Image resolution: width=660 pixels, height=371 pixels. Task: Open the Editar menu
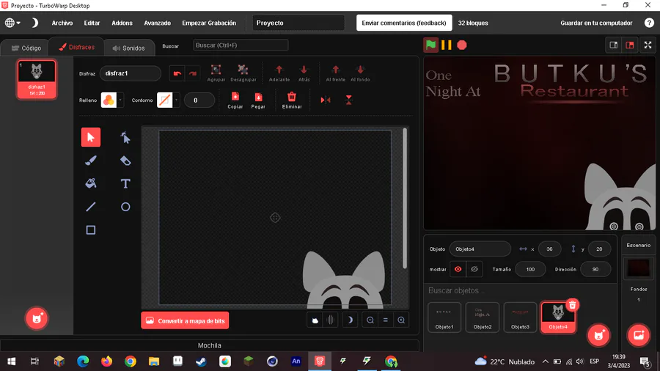coord(92,23)
